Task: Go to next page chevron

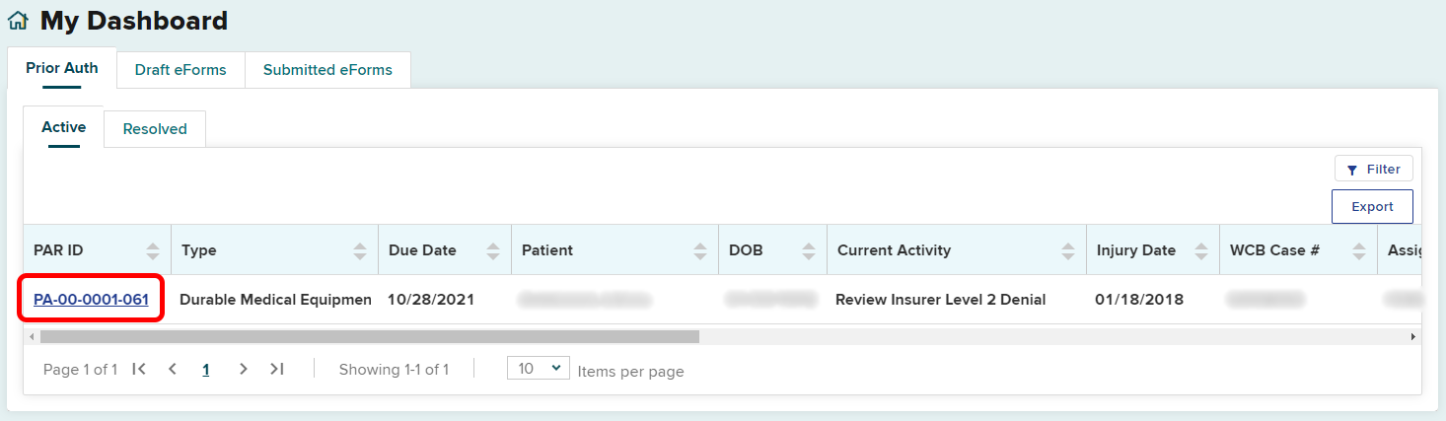Action: [244, 369]
